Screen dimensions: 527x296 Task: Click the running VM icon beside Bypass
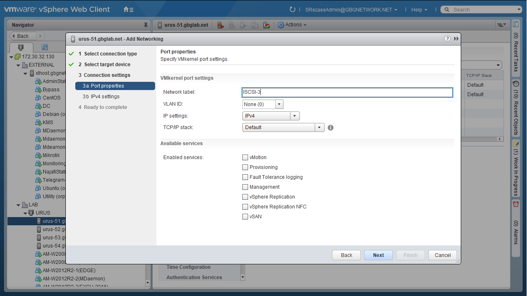(x=39, y=90)
